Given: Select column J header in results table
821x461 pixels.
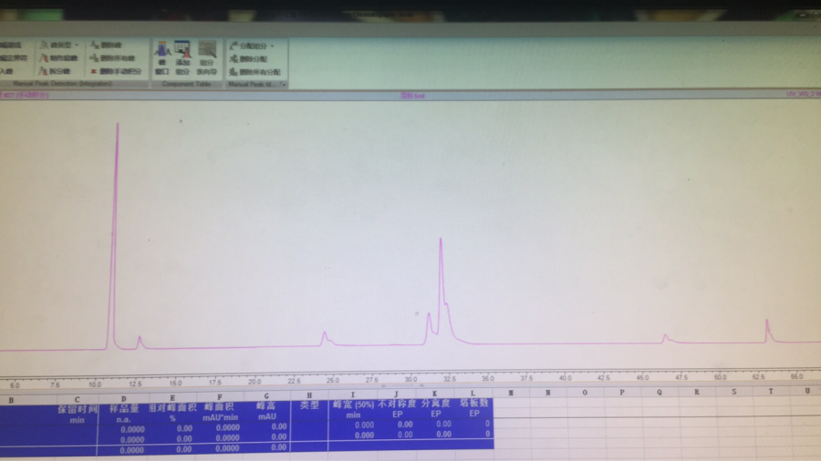Looking at the screenshot, I should pyautogui.click(x=396, y=394).
